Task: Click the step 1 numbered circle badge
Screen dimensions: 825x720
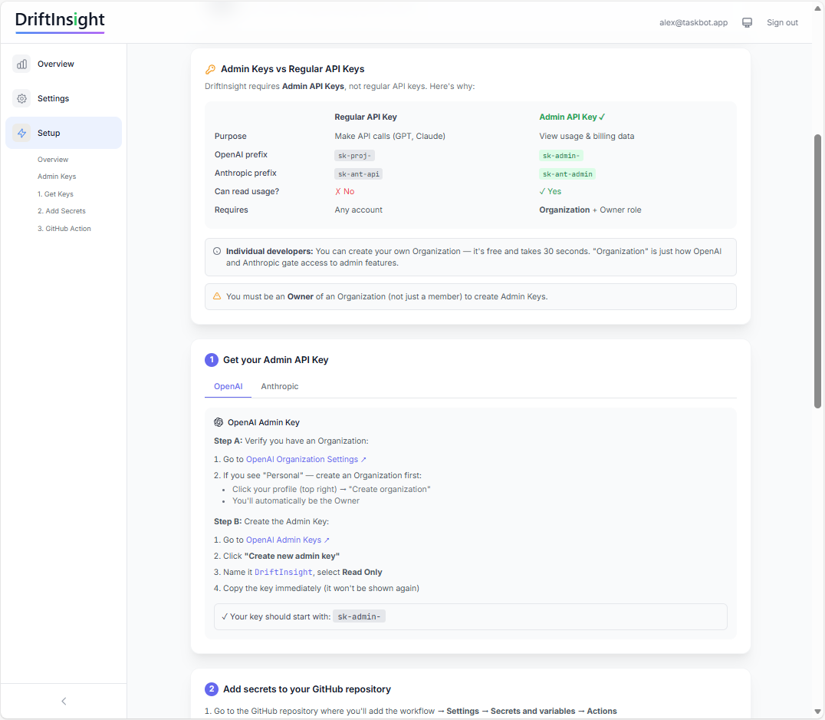Action: 211,359
